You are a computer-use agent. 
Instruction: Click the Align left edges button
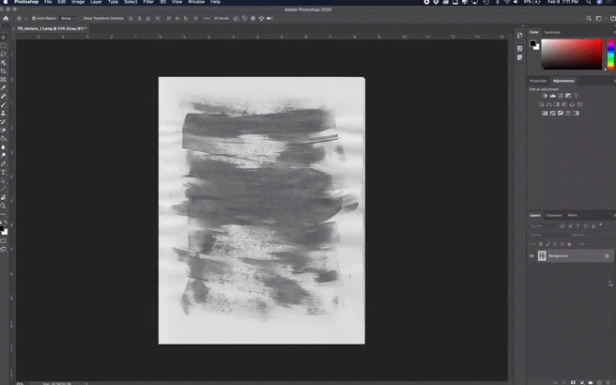coord(131,19)
